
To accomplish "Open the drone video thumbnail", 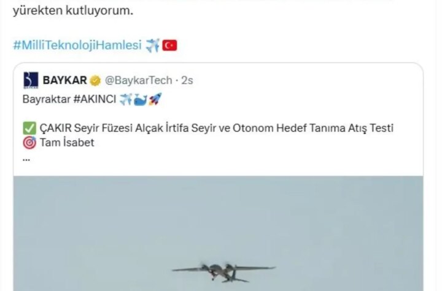I will click(x=218, y=233).
